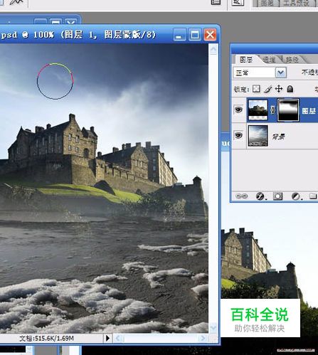Select layer 1 mask thumbnail
Viewport: 318px width, 355px height.
coord(288,110)
